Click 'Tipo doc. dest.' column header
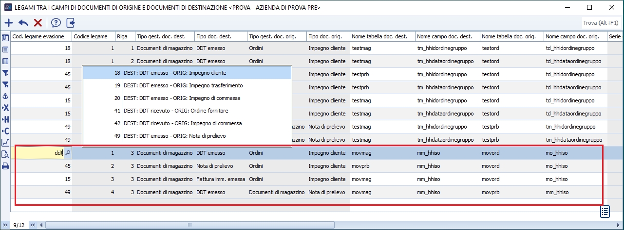This screenshot has width=624, height=230. [x=220, y=37]
